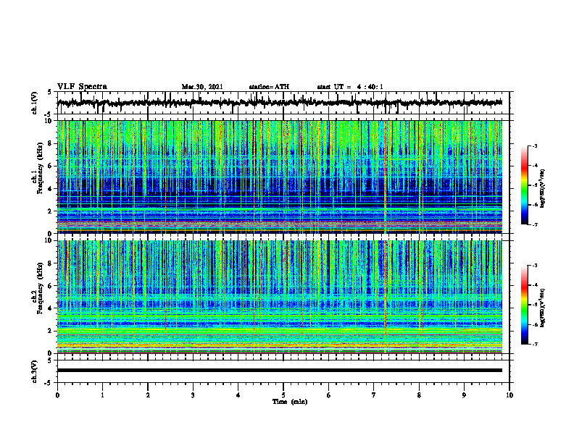Click the "9" tick on the time axis
The image size is (574, 443).
click(464, 395)
